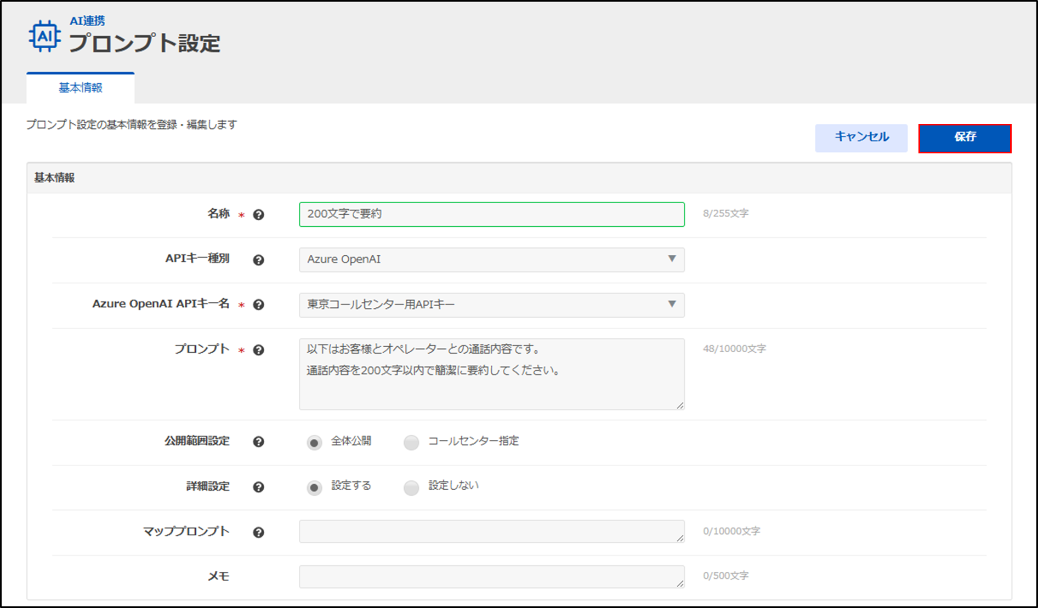1038x608 pixels.
Task: Expand the 東京コールセンター用APIキー dropdown
Action: click(491, 305)
